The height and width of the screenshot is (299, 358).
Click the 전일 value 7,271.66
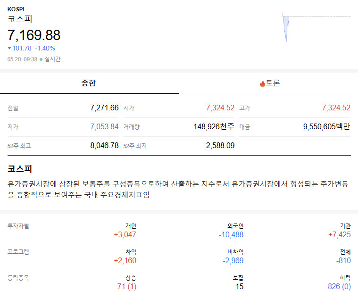104,108
